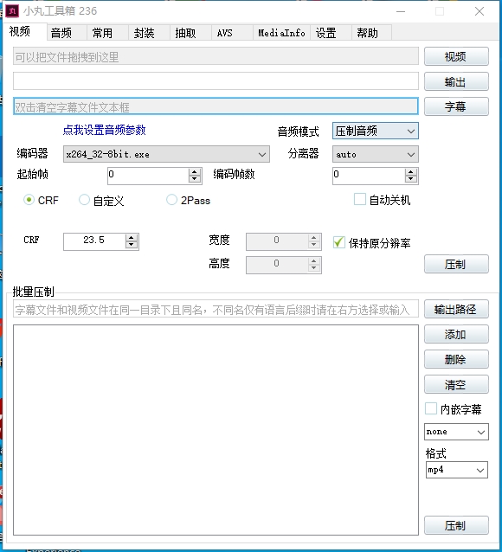The height and width of the screenshot is (552, 502).
Task: Uncheck 保持原分辨率 keep original resolution
Action: point(339,242)
